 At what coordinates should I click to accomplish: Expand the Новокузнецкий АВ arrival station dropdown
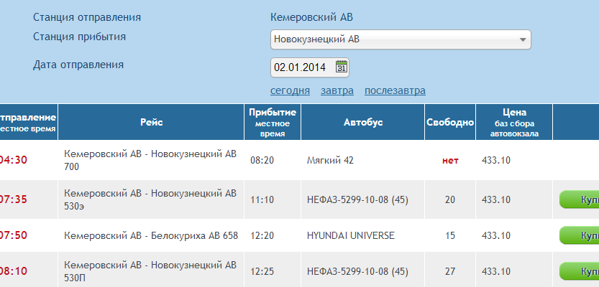401,39
